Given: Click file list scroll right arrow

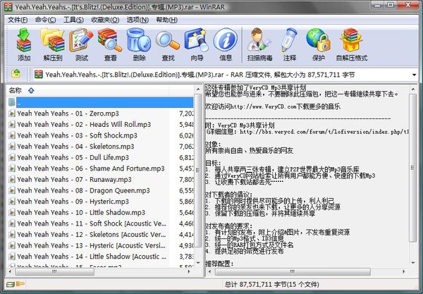Looking at the screenshot, I should click(189, 271).
